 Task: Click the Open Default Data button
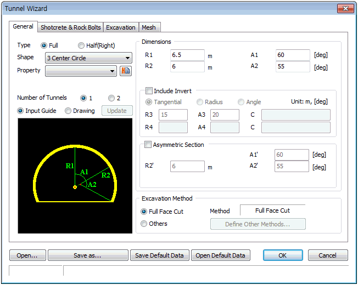(221, 255)
